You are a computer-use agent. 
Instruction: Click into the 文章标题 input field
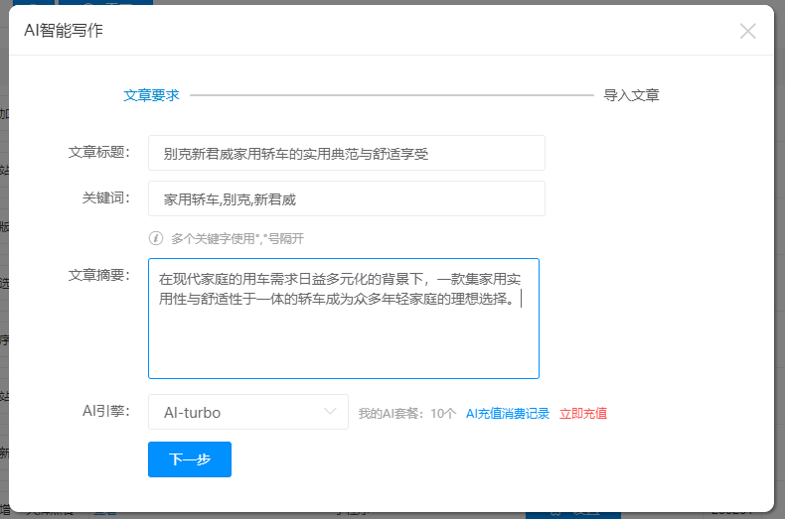click(347, 153)
